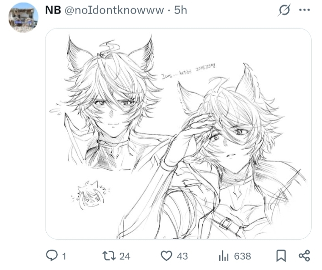Image resolution: width=322 pixels, height=270 pixels.
Task: Click the views bar chart icon
Action: [224, 256]
